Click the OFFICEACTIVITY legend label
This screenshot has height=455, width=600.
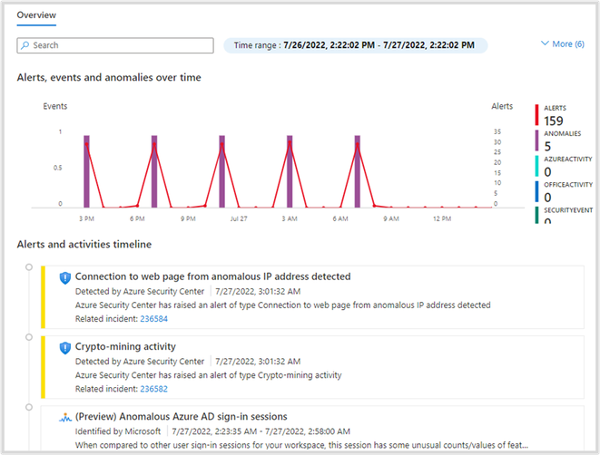point(568,185)
